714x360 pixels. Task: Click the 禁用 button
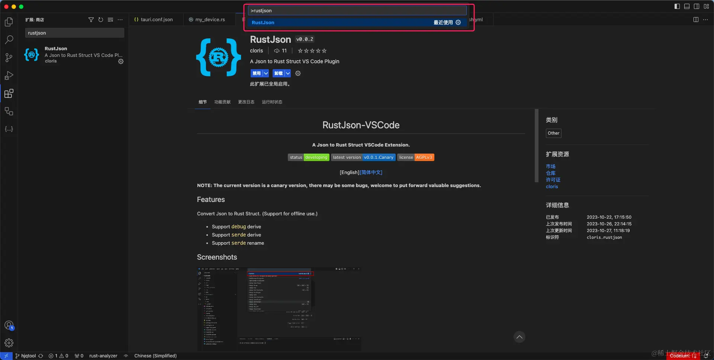click(x=257, y=73)
